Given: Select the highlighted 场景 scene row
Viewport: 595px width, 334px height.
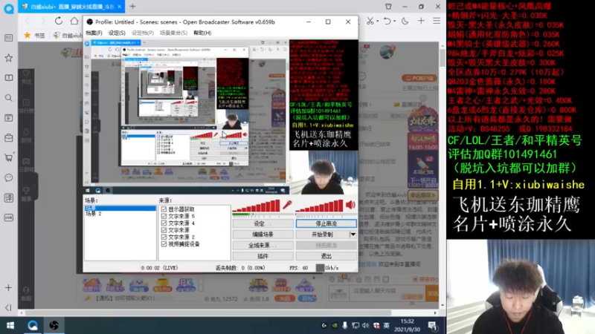Looking at the screenshot, I should 120,209.
